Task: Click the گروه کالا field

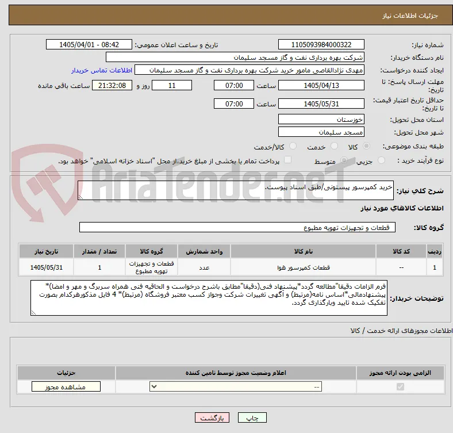Action: click(x=237, y=227)
